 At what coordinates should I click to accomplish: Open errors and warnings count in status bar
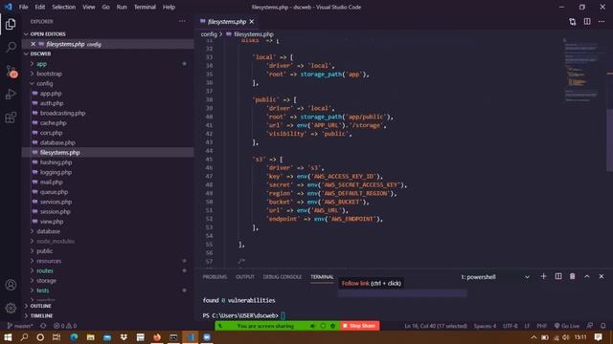point(65,326)
